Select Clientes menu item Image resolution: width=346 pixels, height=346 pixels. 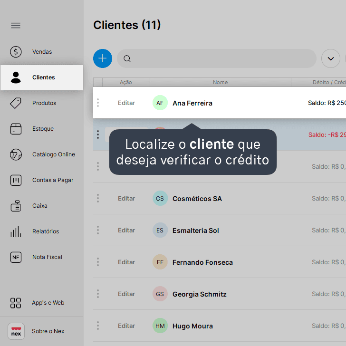[x=42, y=77]
